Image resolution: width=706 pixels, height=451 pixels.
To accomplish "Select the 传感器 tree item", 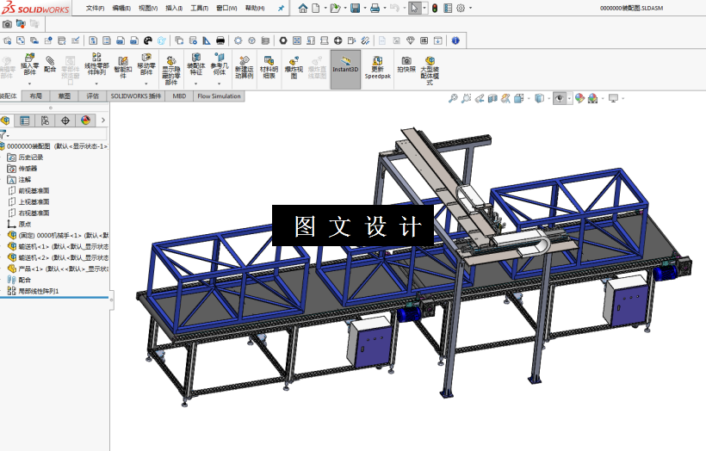I will tap(22, 169).
